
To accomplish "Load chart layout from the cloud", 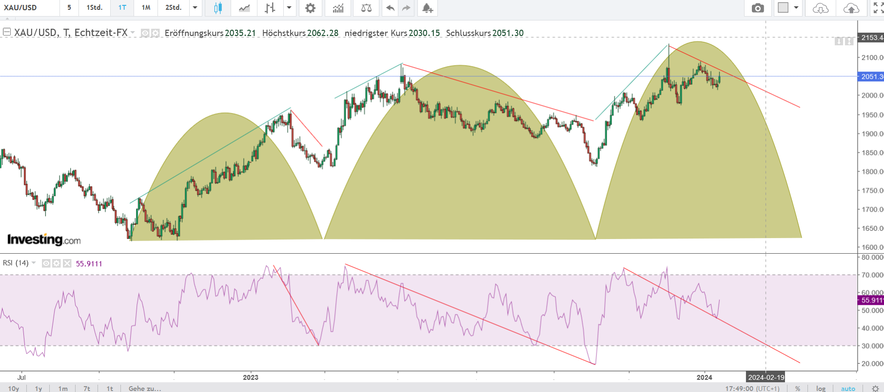I will (x=821, y=8).
